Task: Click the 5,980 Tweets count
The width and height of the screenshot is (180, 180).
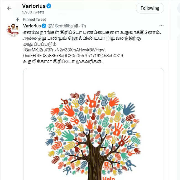Action: click(33, 12)
